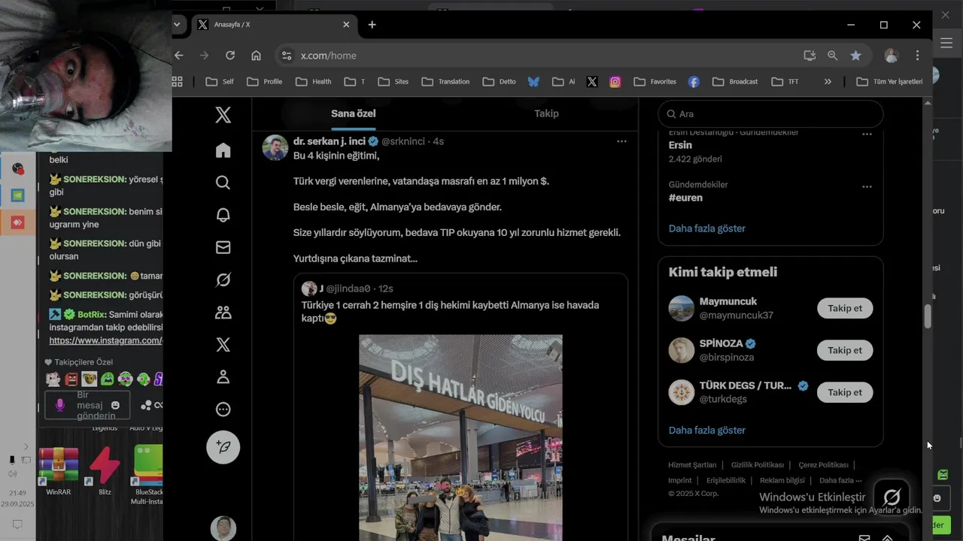Open more options for #euren trend
The width and height of the screenshot is (963, 541).
pyautogui.click(x=867, y=187)
